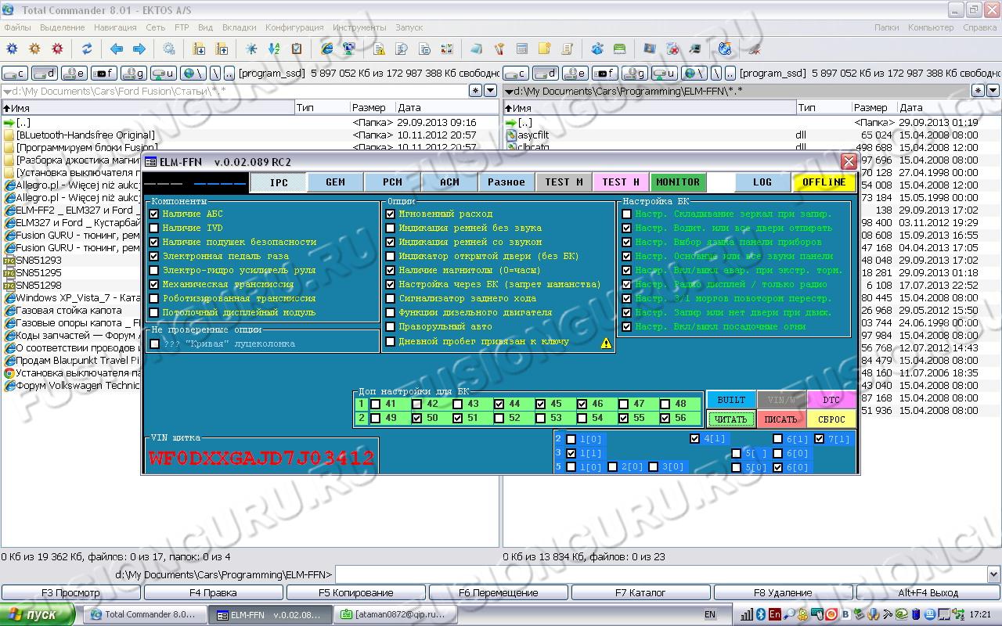Switch to the PCM tab in ELM-FFN

[392, 182]
